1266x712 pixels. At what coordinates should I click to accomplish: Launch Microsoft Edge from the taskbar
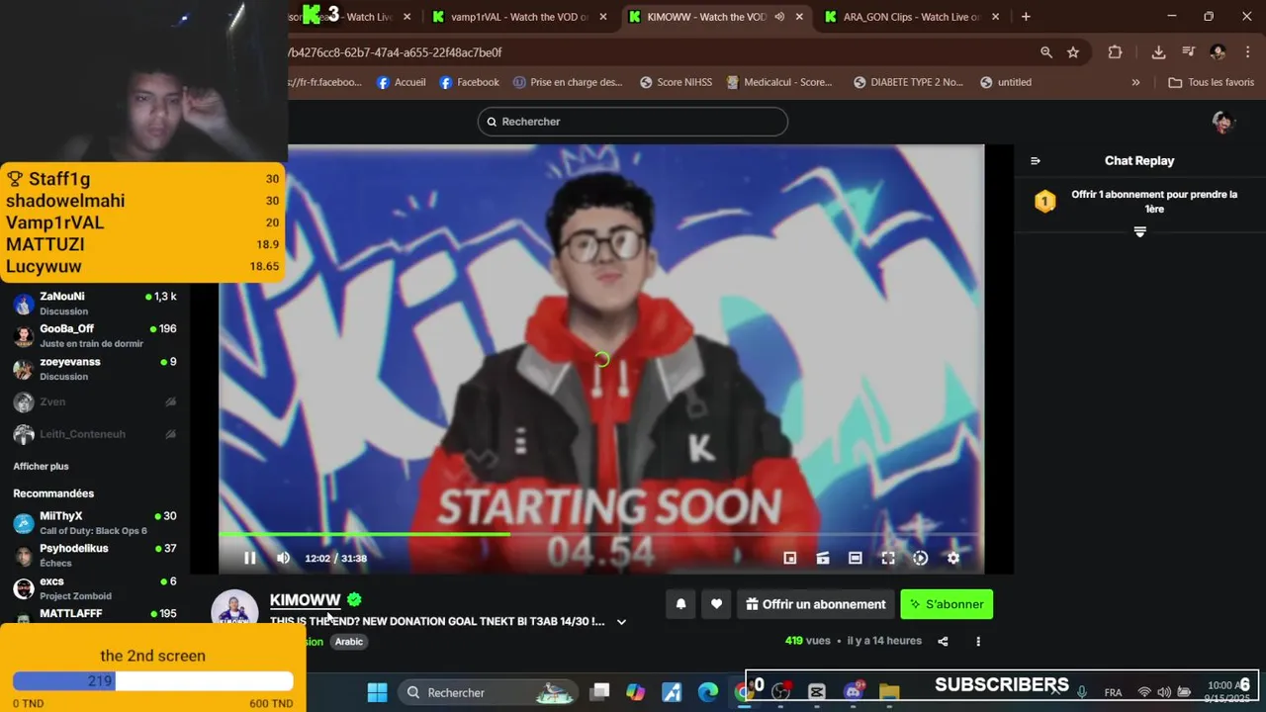pos(708,692)
